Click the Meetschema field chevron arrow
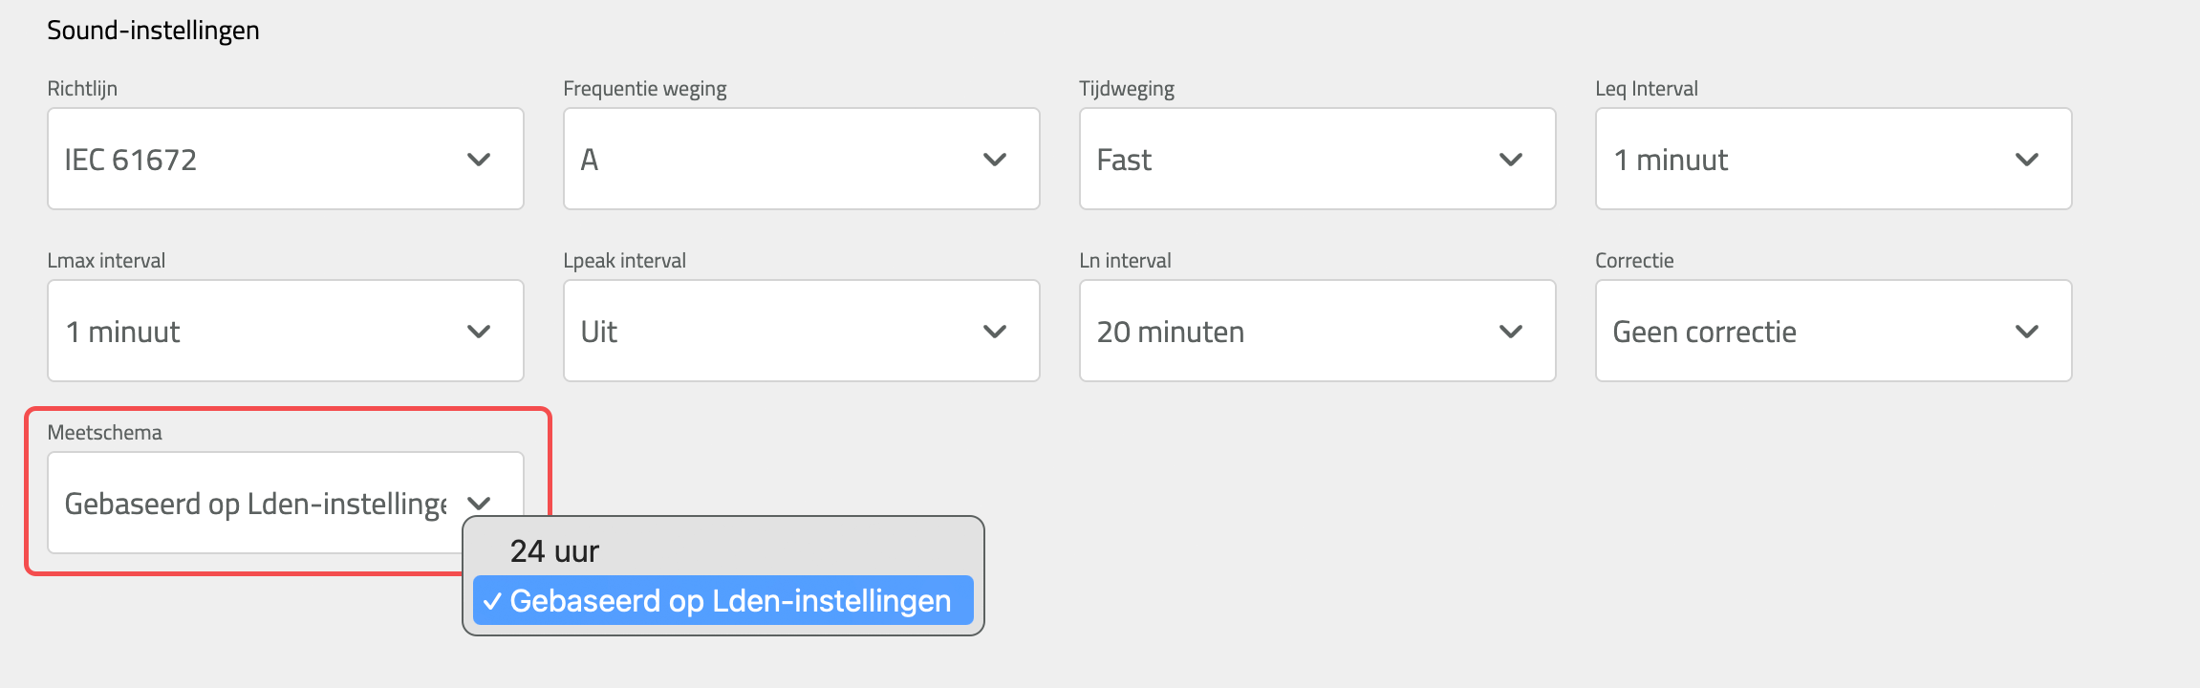Viewport: 2200px width, 688px height. pyautogui.click(x=479, y=503)
